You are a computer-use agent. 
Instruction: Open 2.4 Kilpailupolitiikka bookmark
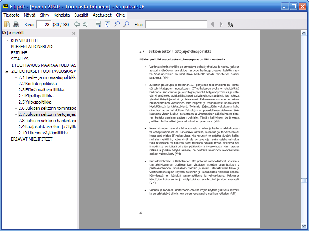tap(36, 96)
